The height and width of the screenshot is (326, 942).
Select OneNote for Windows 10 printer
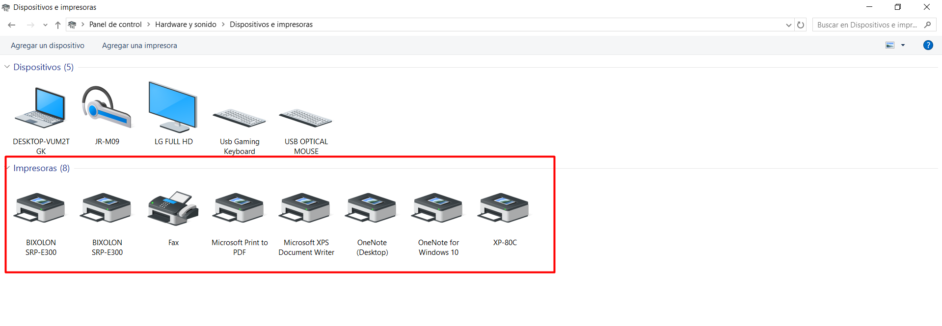438,209
